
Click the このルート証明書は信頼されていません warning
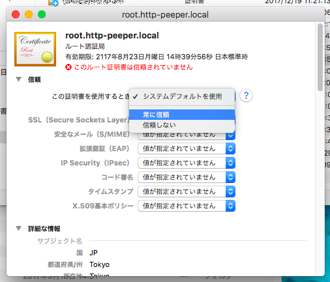[133, 67]
